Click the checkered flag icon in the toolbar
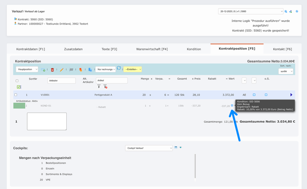Image resolution: width=307 pixels, height=189 pixels. tap(71, 69)
